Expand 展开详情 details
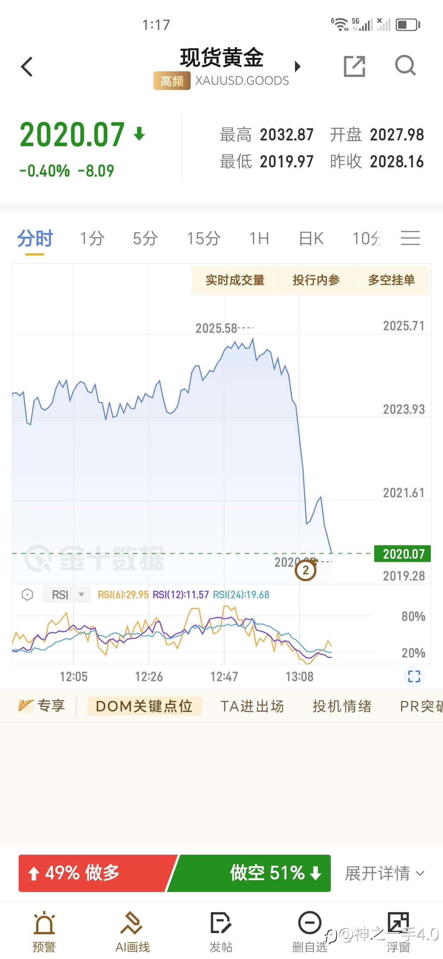The image size is (443, 959). pyautogui.click(x=384, y=873)
